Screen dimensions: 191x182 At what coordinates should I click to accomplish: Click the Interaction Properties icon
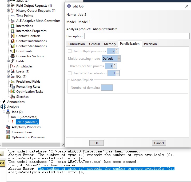click(13, 31)
